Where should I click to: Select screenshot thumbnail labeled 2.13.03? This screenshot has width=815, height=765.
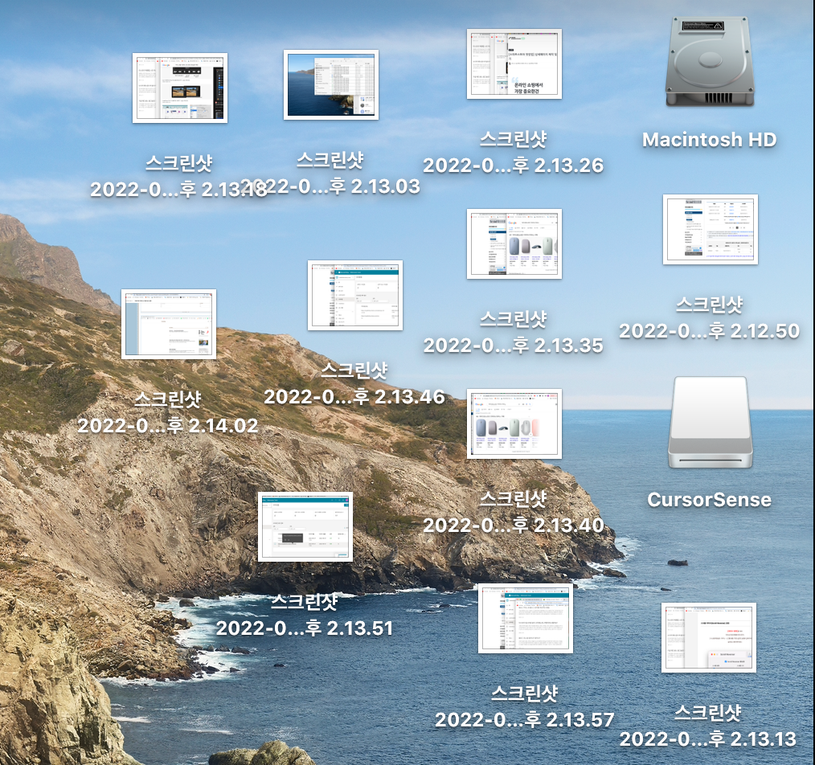[331, 84]
